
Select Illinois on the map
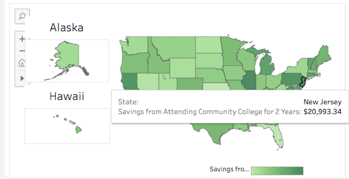[249, 81]
